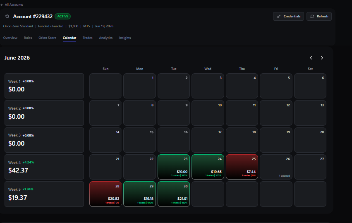Select calendar day 15

click(x=140, y=140)
